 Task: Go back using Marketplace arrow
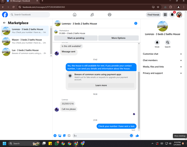(4, 23)
